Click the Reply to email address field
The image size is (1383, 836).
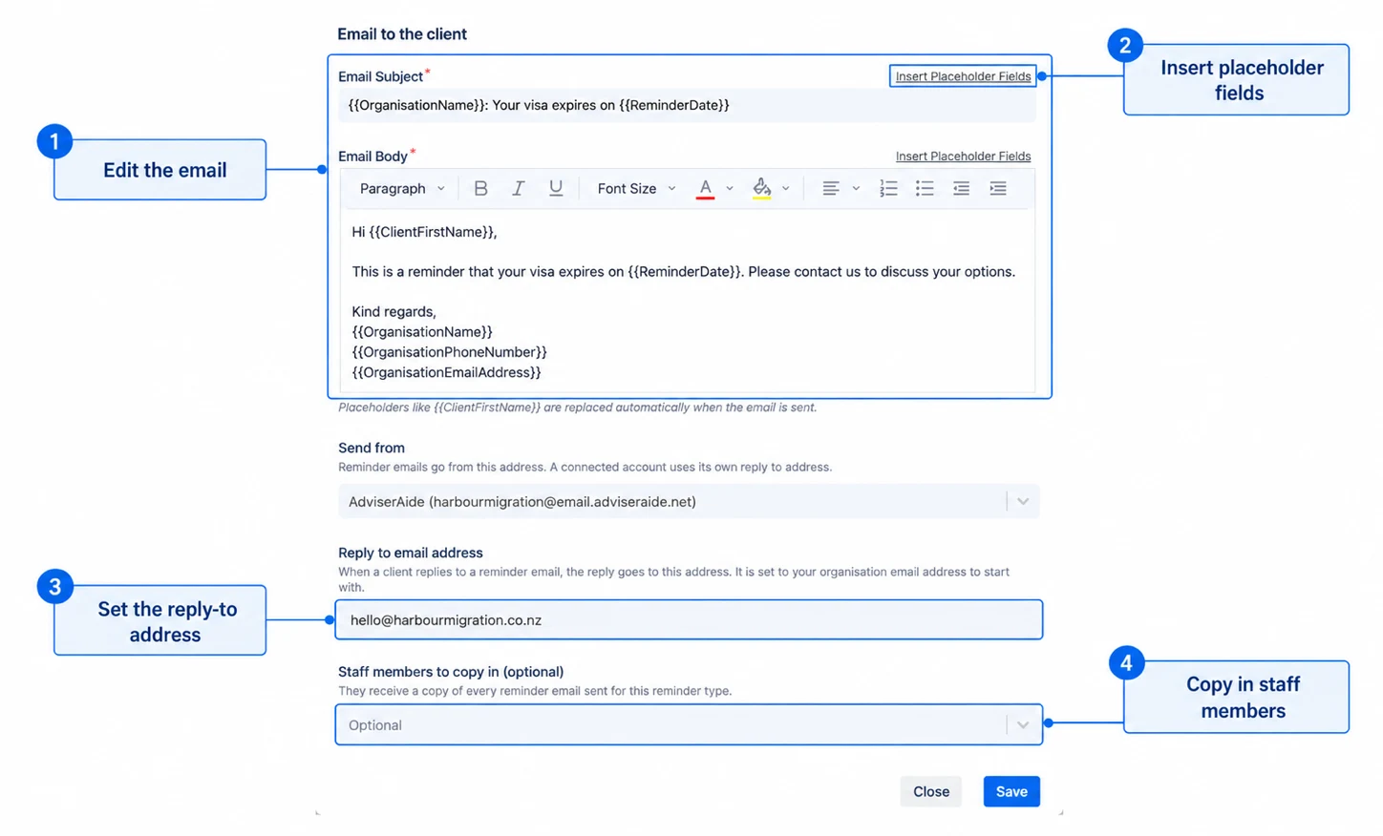click(x=689, y=620)
